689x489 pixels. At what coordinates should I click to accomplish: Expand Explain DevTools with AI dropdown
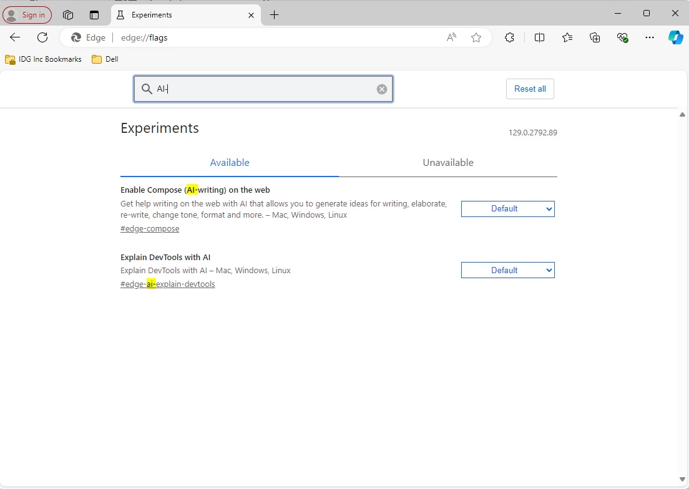pos(507,270)
